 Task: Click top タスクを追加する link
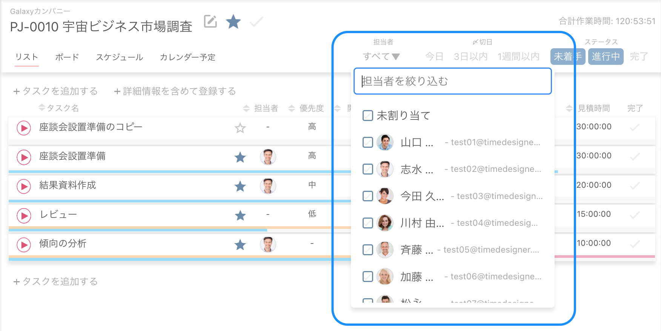click(x=55, y=91)
